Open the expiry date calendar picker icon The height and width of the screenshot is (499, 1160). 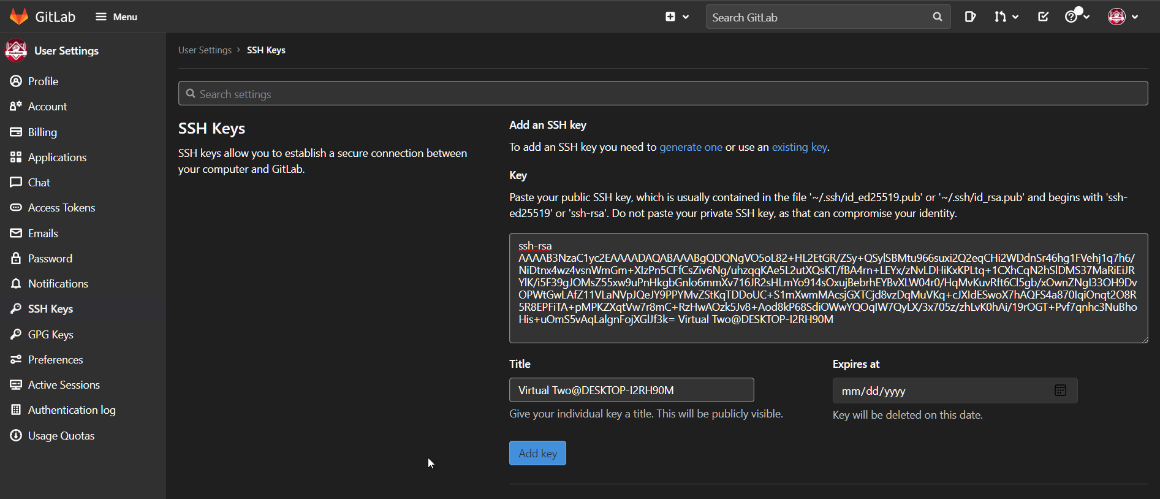pos(1060,390)
